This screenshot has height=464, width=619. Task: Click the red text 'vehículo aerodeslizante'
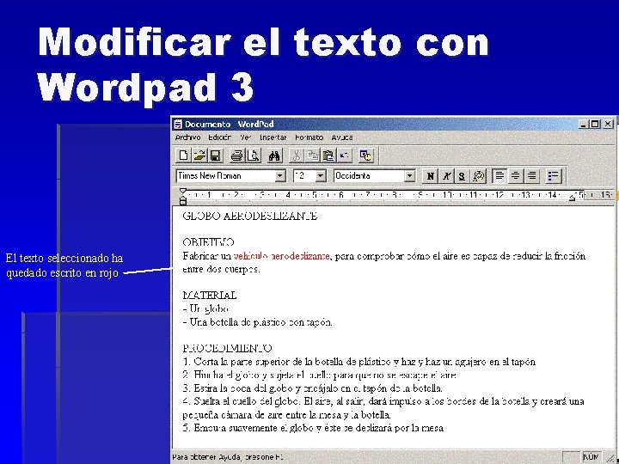pos(281,256)
